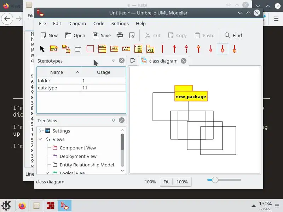The width and height of the screenshot is (283, 212).
Task: Click the New toolbar button
Action: pos(49,36)
